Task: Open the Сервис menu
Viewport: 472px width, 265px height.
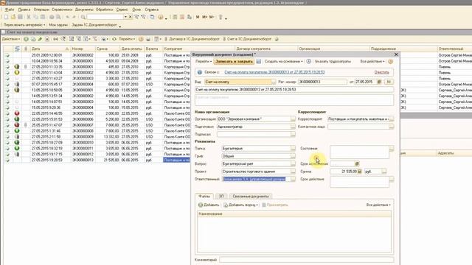Action: click(122, 10)
